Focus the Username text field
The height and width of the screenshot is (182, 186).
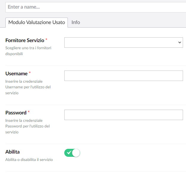click(x=123, y=76)
